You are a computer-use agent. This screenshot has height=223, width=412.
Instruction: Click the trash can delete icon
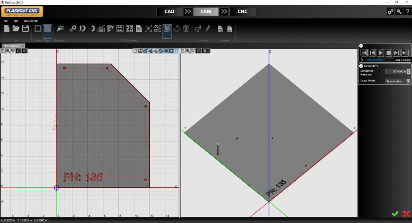[x=186, y=29]
